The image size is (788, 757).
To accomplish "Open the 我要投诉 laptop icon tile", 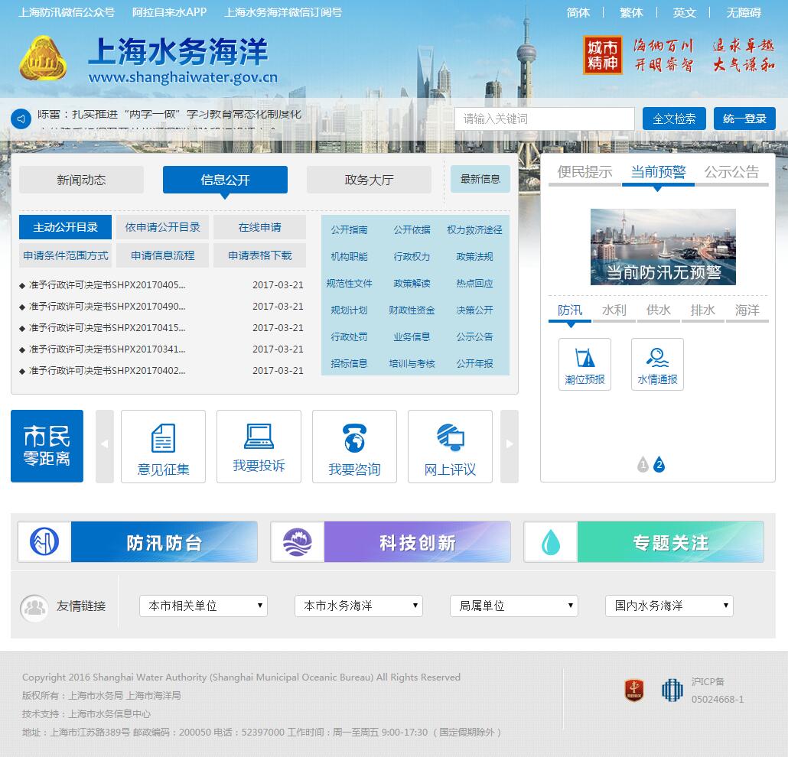I will 259,447.
